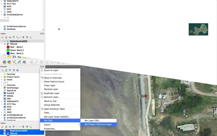217x136 pixels.
Task: Click the New Temporary Scratch Layer icon
Action: coord(24,62)
